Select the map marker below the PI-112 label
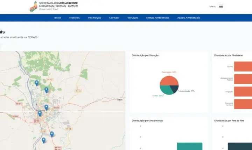Image resolution: width=252 pixels, height=150 pixels. pos(46,90)
